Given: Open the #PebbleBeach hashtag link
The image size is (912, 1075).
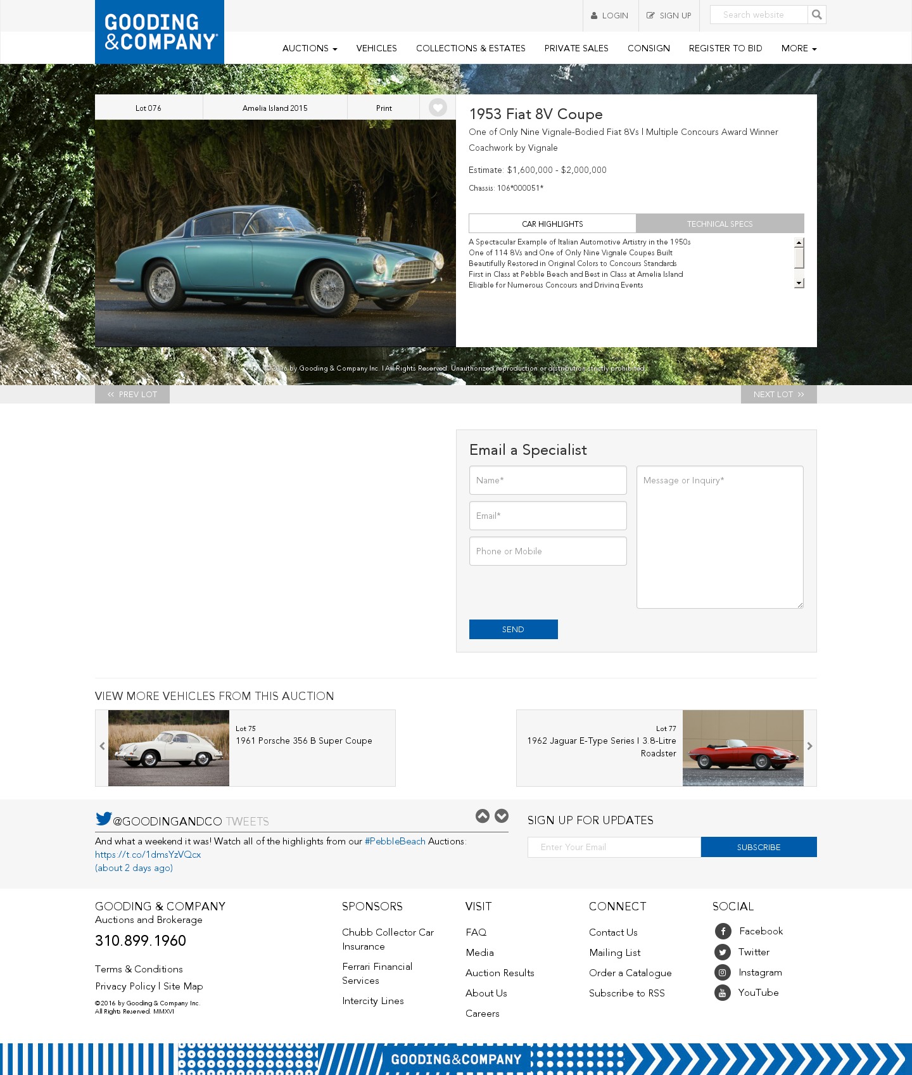Looking at the screenshot, I should coord(395,841).
